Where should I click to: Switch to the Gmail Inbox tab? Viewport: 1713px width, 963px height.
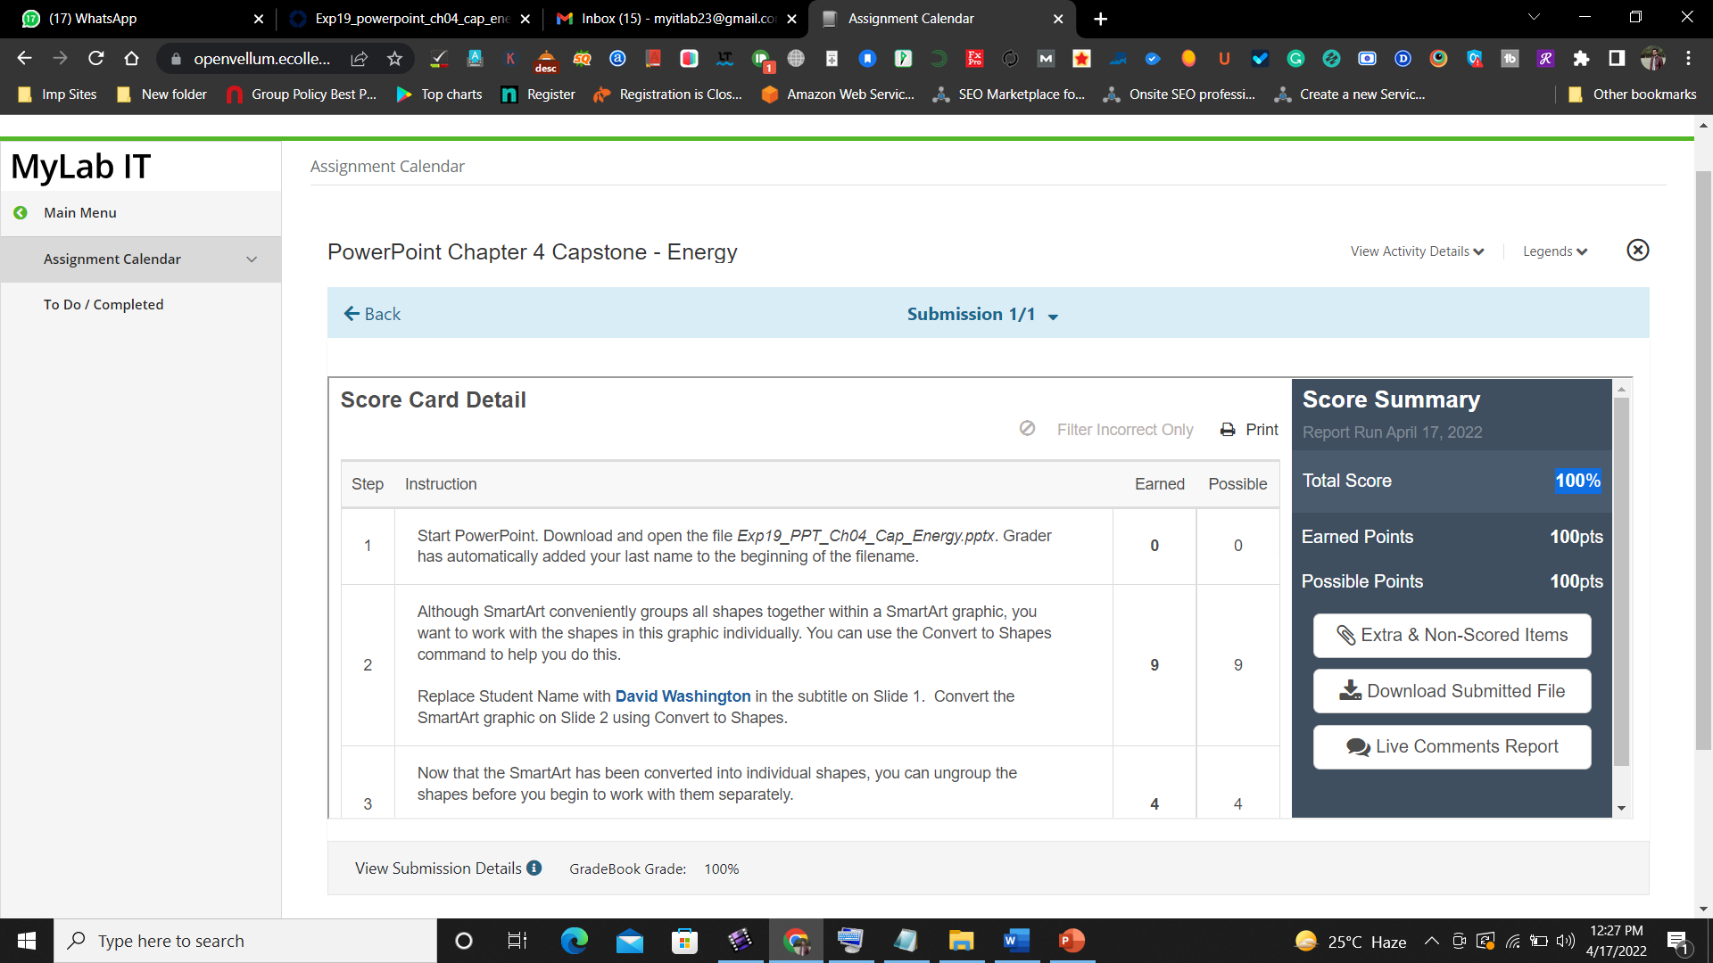pos(676,19)
